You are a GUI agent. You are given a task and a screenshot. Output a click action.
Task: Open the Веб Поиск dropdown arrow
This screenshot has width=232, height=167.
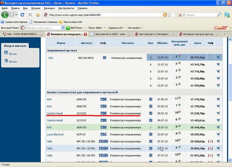point(85,27)
